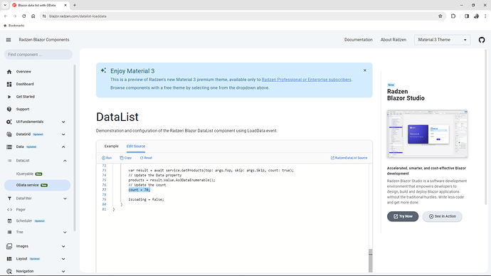491x276 pixels.
Task: Toggle the hamburger sidebar menu icon
Action: (9, 40)
